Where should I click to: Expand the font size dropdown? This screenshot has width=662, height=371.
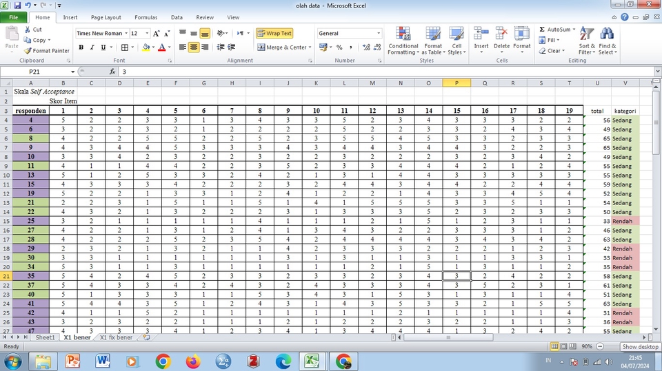pyautogui.click(x=147, y=33)
